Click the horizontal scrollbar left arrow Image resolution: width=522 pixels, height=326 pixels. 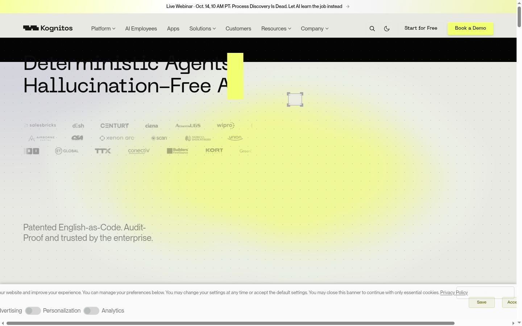(3, 323)
